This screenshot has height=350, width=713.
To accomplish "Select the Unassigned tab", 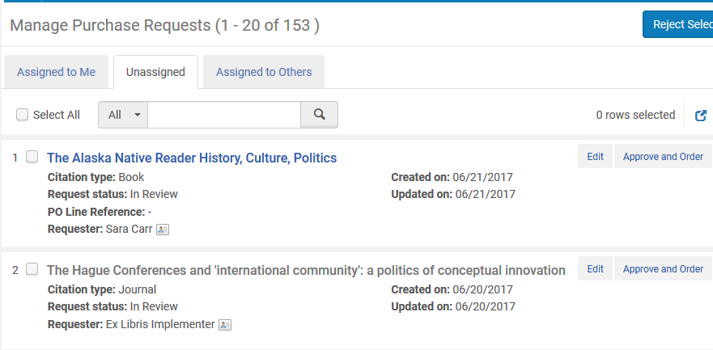I will pyautogui.click(x=155, y=72).
